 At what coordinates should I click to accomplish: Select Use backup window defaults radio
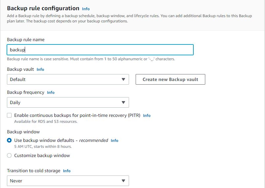click(x=9, y=140)
